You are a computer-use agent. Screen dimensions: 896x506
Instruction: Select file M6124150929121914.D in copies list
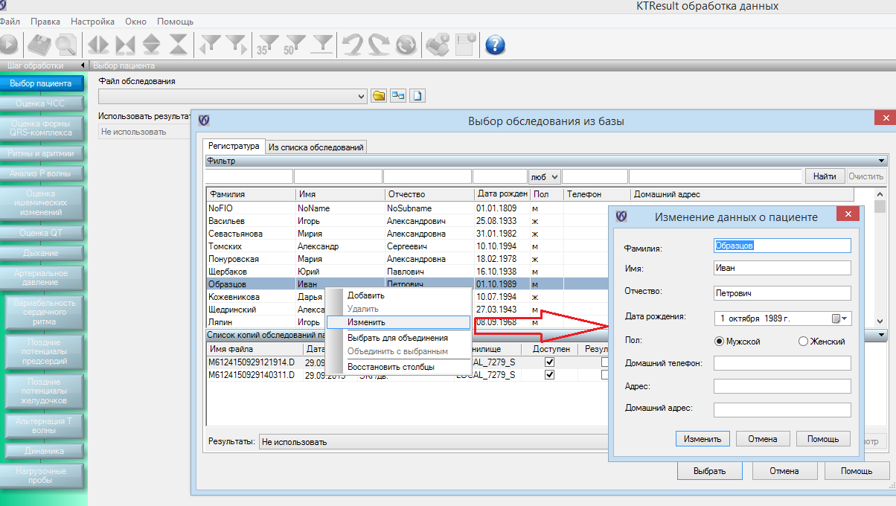(x=252, y=362)
